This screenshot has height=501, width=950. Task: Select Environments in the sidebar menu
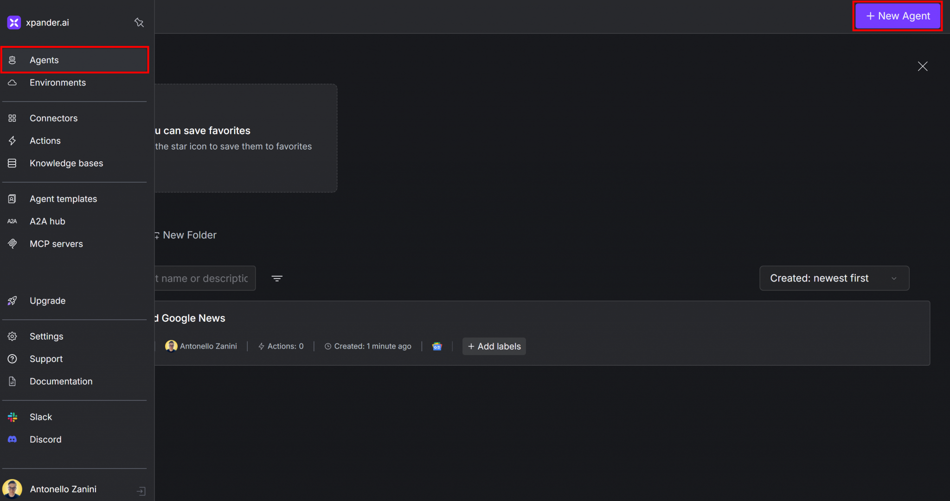(x=58, y=82)
